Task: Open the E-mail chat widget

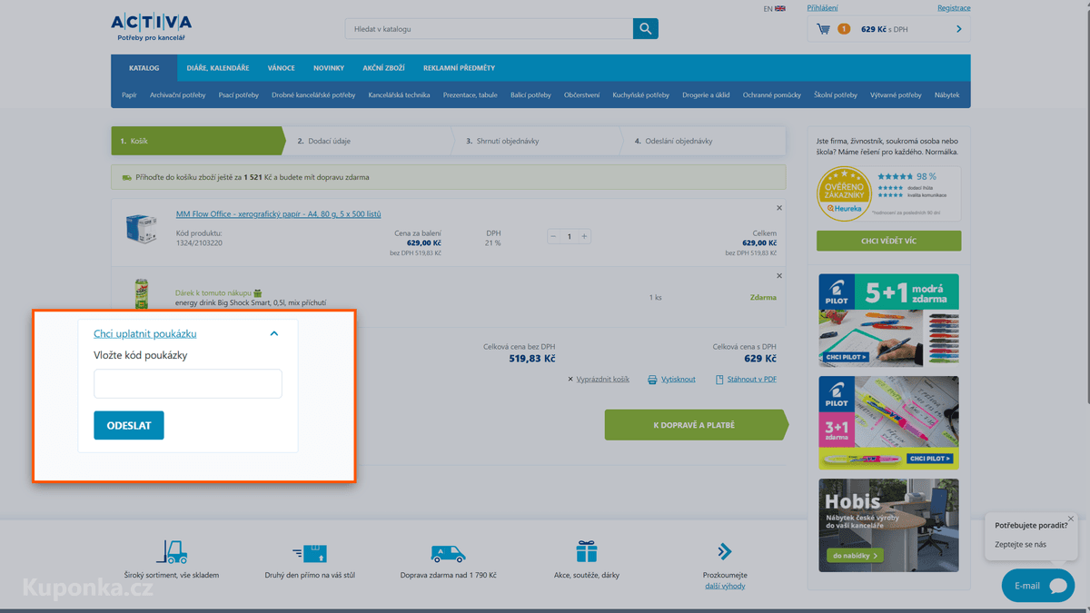Action: (1038, 586)
